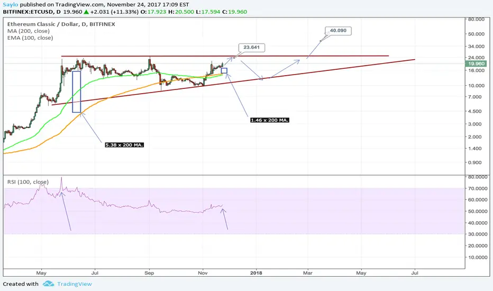Click 10.000 on the price axis
493x291 pixels.
[476, 86]
